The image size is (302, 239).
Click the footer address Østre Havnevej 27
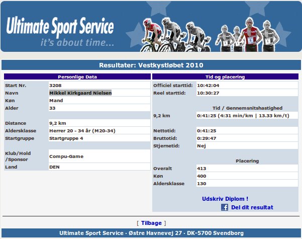[x=155, y=233]
